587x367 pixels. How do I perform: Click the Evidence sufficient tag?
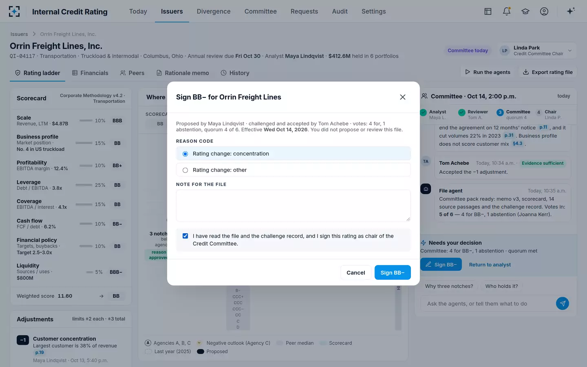click(x=543, y=163)
